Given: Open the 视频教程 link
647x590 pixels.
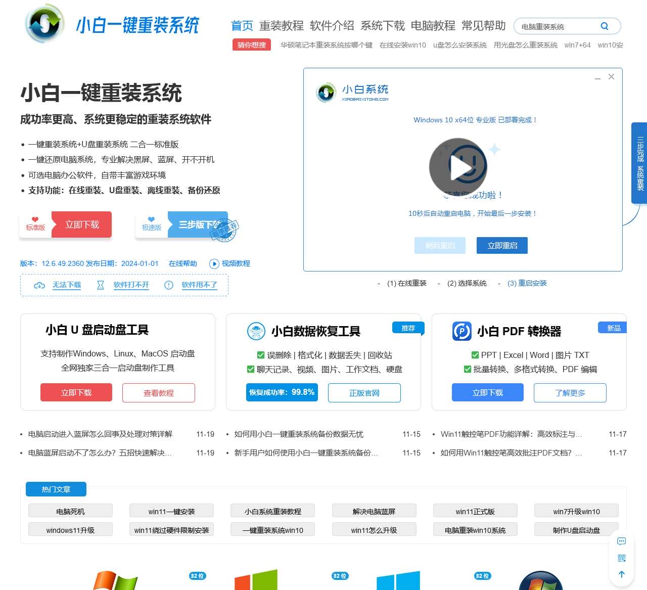Looking at the screenshot, I should pyautogui.click(x=236, y=263).
